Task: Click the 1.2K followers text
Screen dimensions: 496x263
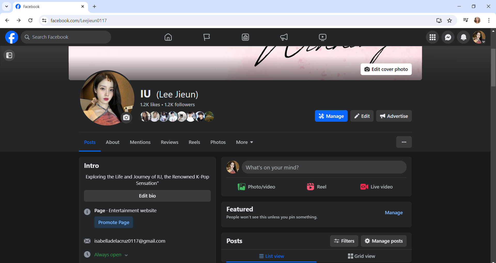Action: pos(180,104)
